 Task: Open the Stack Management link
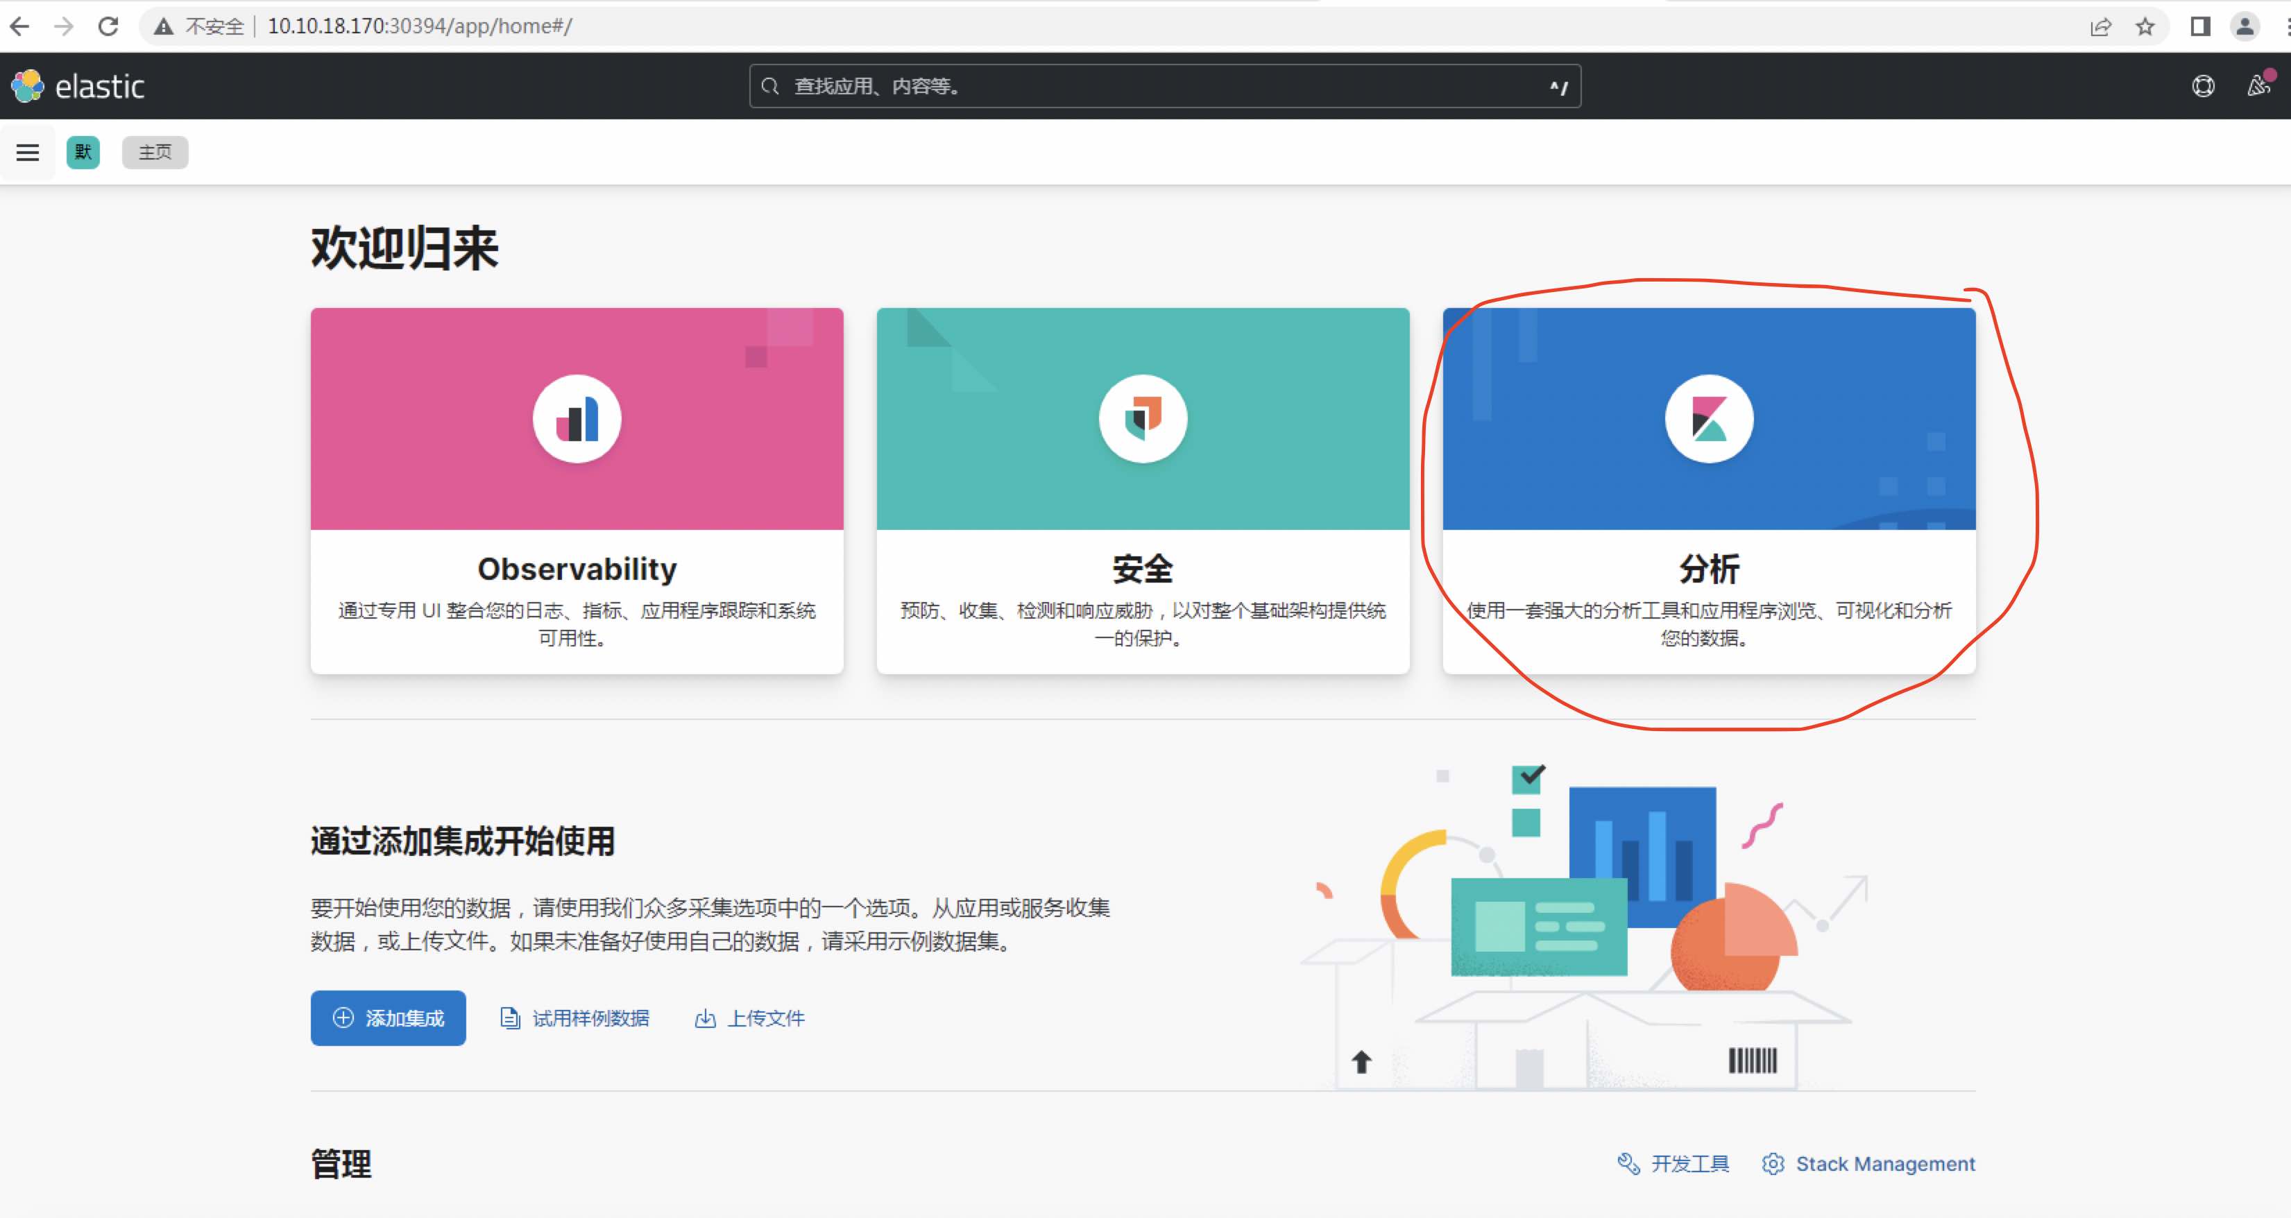coord(1884,1164)
